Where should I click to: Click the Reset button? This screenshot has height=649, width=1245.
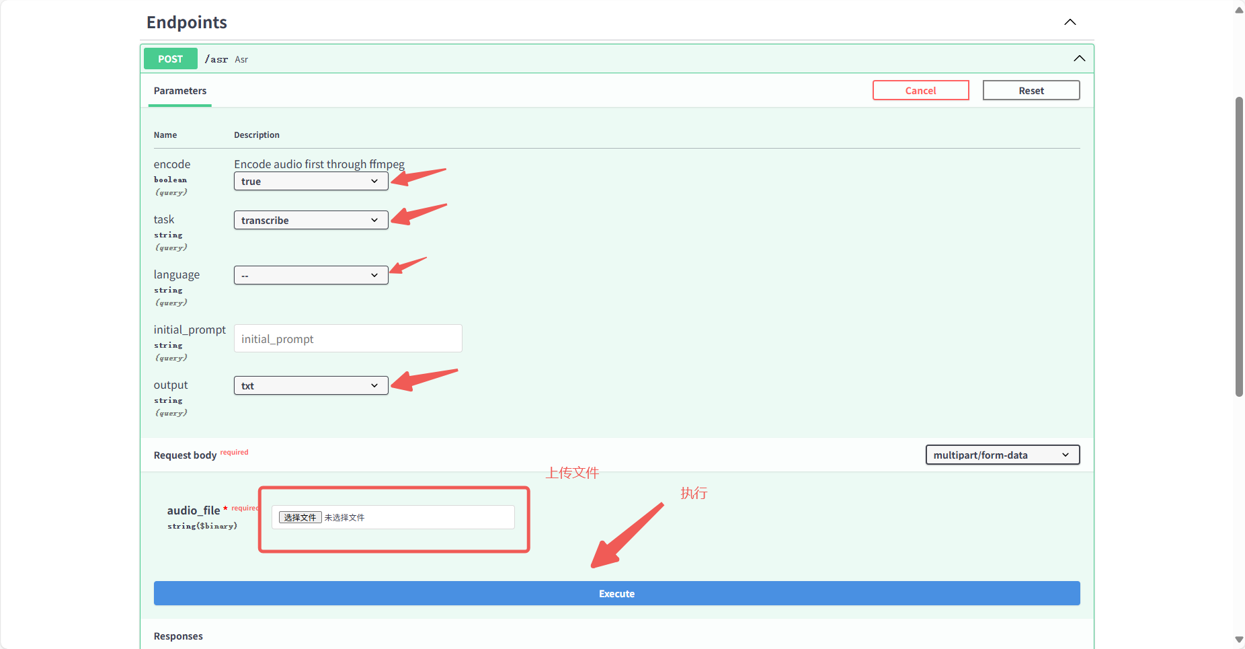point(1031,91)
